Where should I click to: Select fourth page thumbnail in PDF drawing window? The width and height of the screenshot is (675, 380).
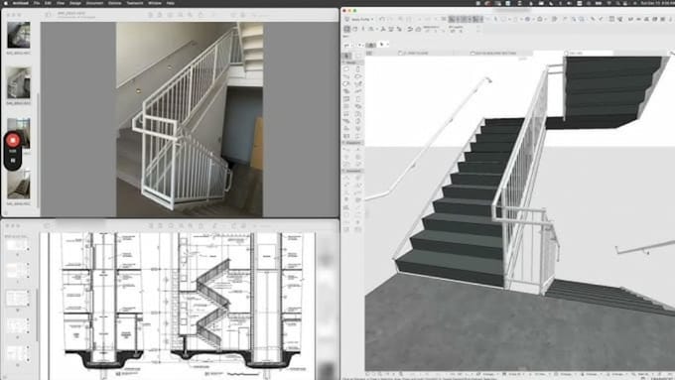click(x=17, y=325)
